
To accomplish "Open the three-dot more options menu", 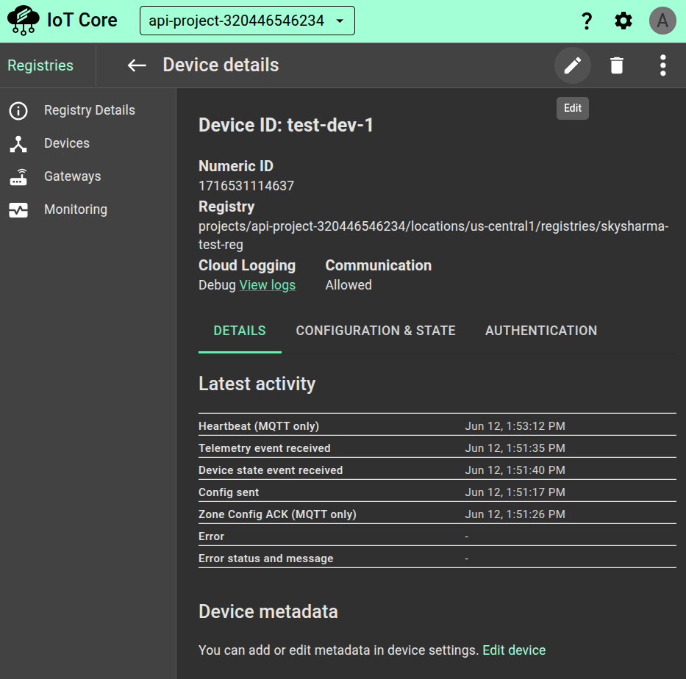I will coord(662,66).
